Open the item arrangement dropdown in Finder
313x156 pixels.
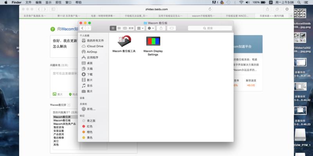coord(140,28)
